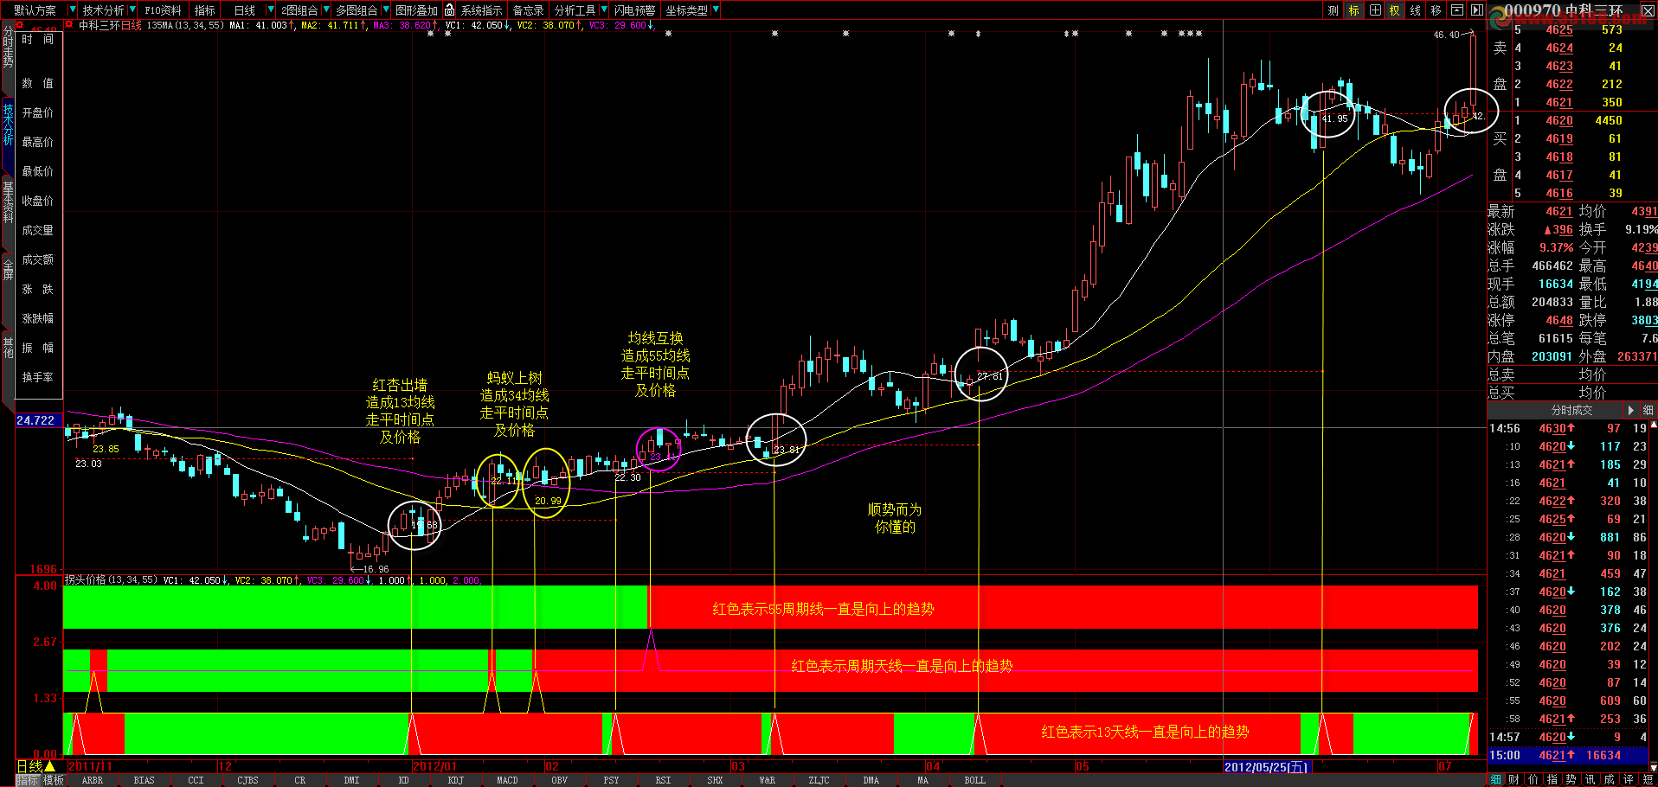The height and width of the screenshot is (787, 1658).
Task: Click the F10资料 toolbar button
Action: click(163, 10)
